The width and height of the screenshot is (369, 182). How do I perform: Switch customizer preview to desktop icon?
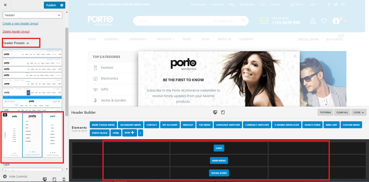(x=45, y=179)
